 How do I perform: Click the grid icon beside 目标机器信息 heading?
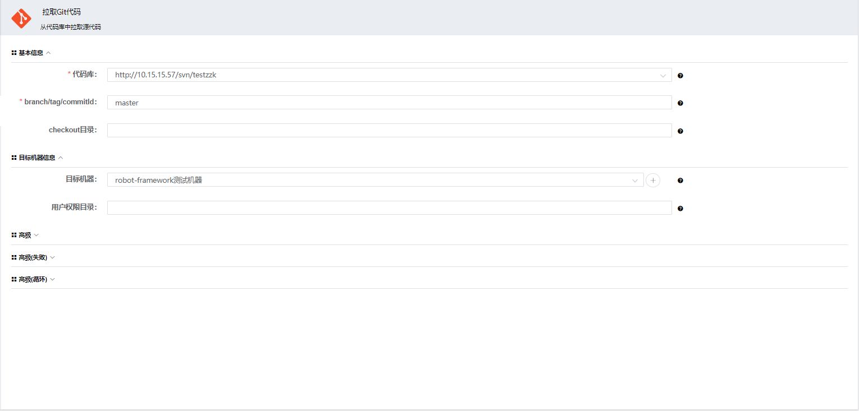pos(14,158)
